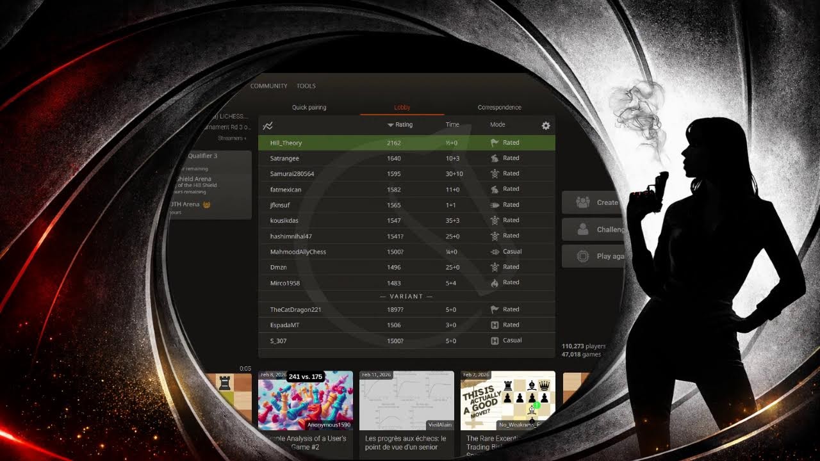The height and width of the screenshot is (461, 820).
Task: Sort seeks by the Time column header
Action: click(452, 125)
